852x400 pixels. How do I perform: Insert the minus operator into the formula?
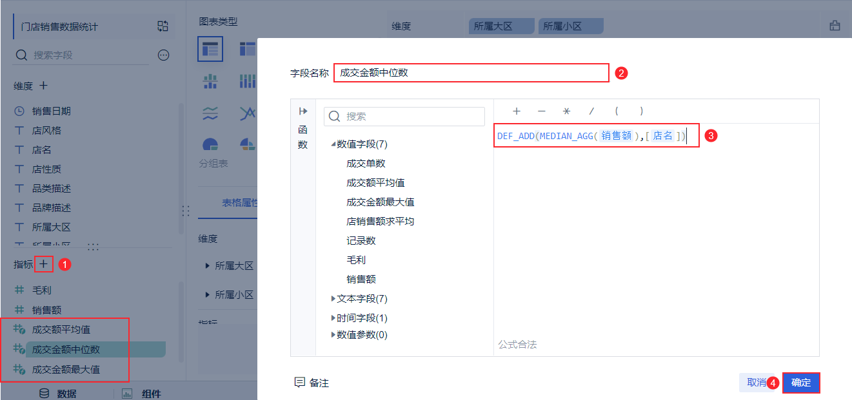(x=542, y=111)
